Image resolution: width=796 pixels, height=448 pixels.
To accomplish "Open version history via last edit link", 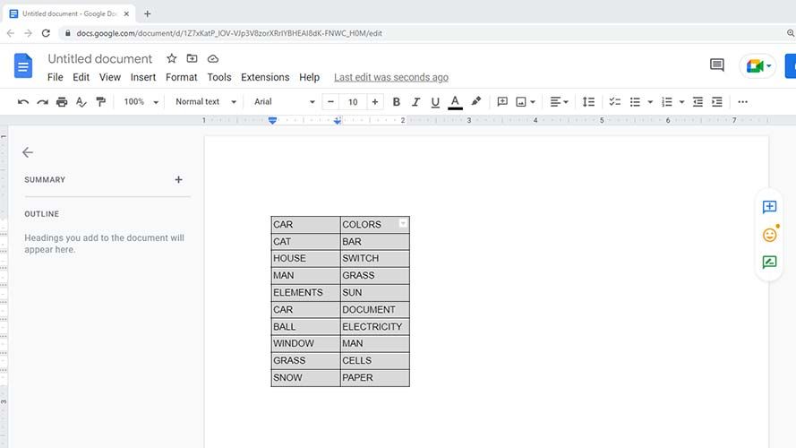I will tap(391, 77).
